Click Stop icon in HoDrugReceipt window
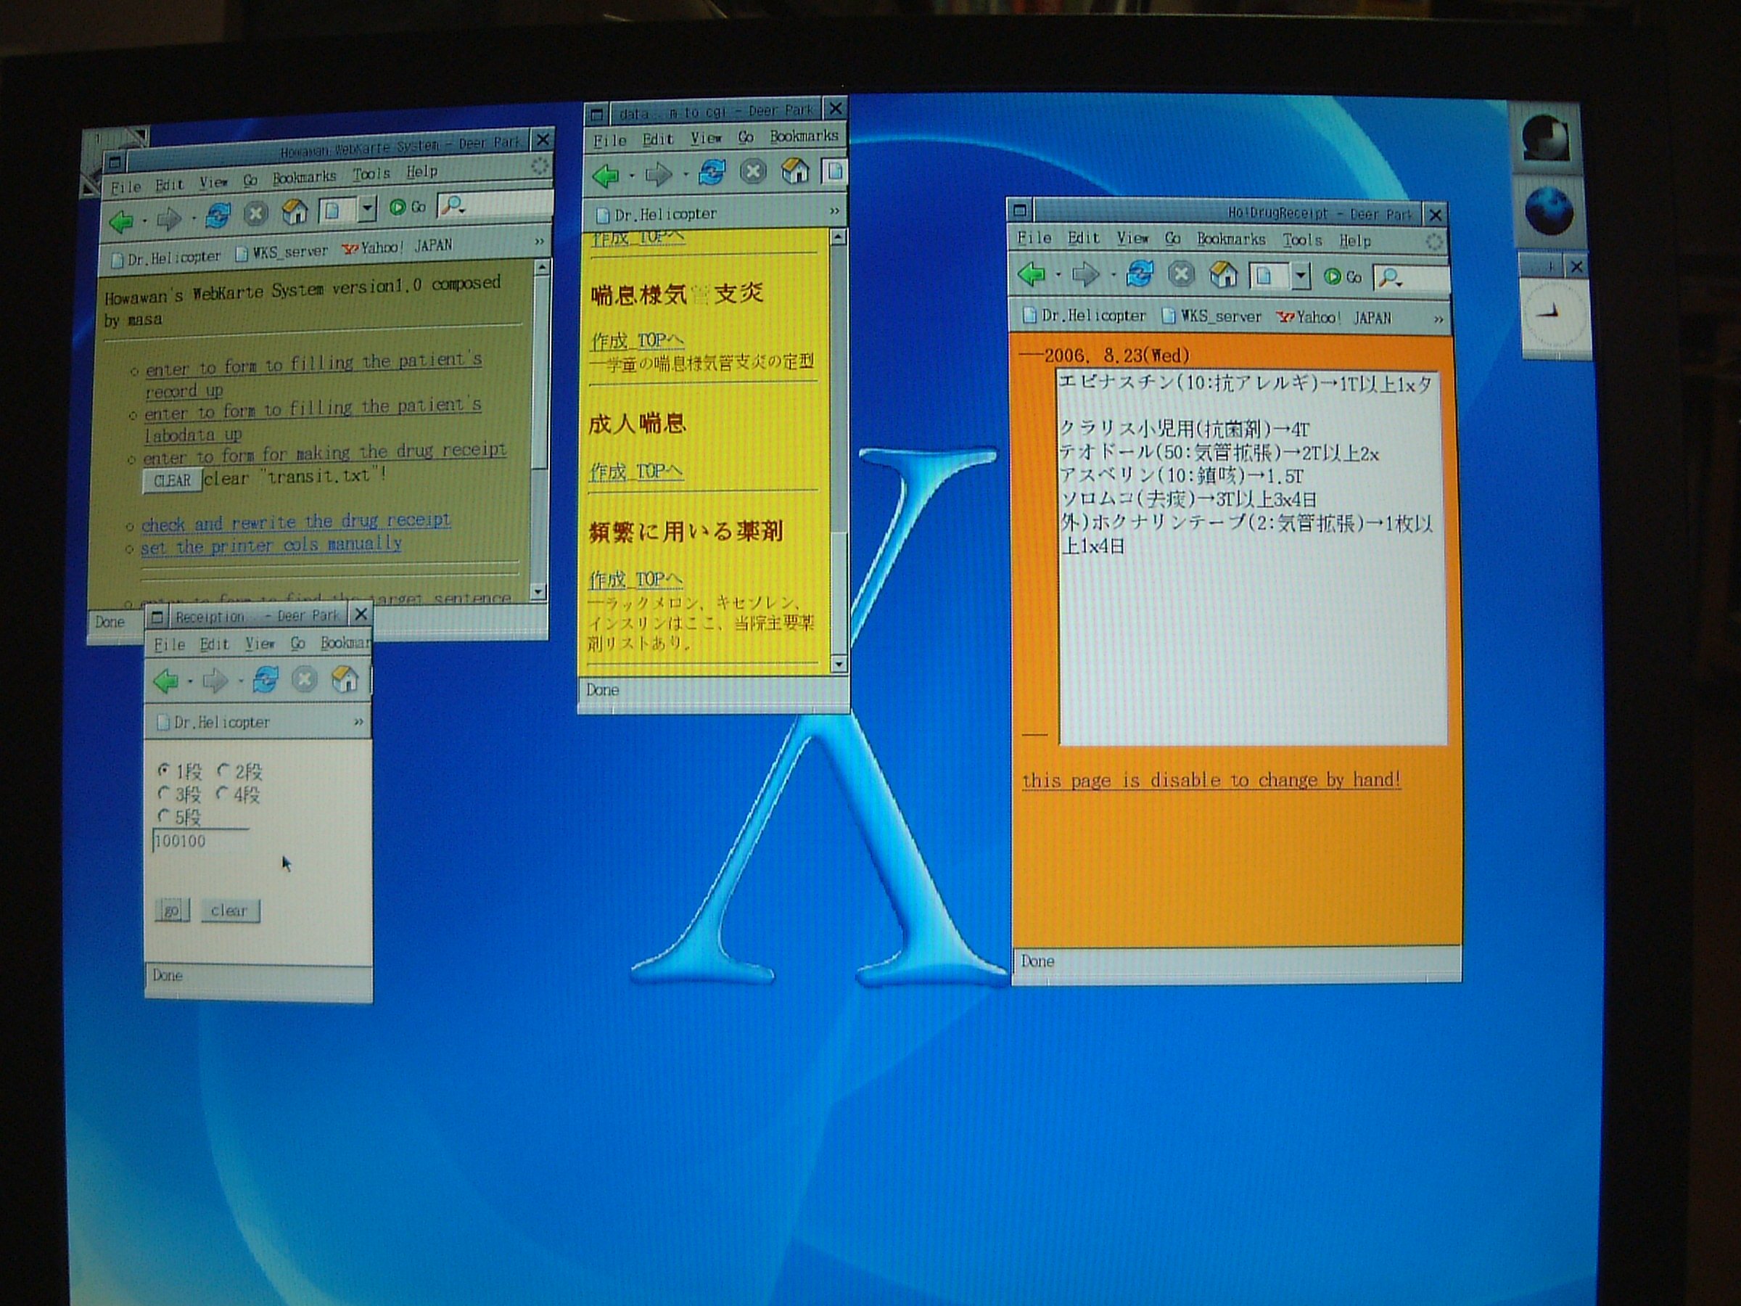The width and height of the screenshot is (1741, 1306). [x=1180, y=274]
